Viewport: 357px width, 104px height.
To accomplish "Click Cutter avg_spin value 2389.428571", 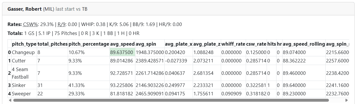I will [x=150, y=61].
